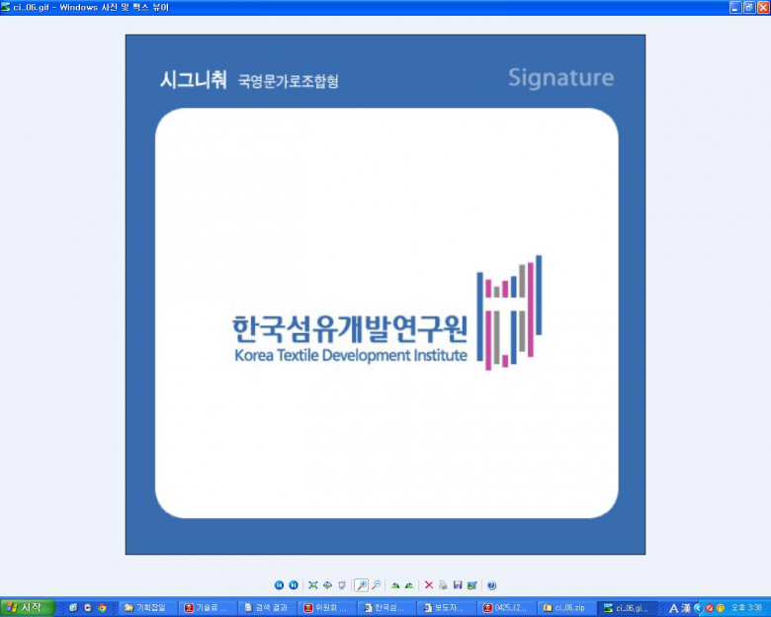Restore down the picture viewer window

point(749,7)
